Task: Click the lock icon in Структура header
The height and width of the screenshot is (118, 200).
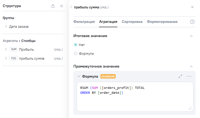Action: tap(53, 6)
